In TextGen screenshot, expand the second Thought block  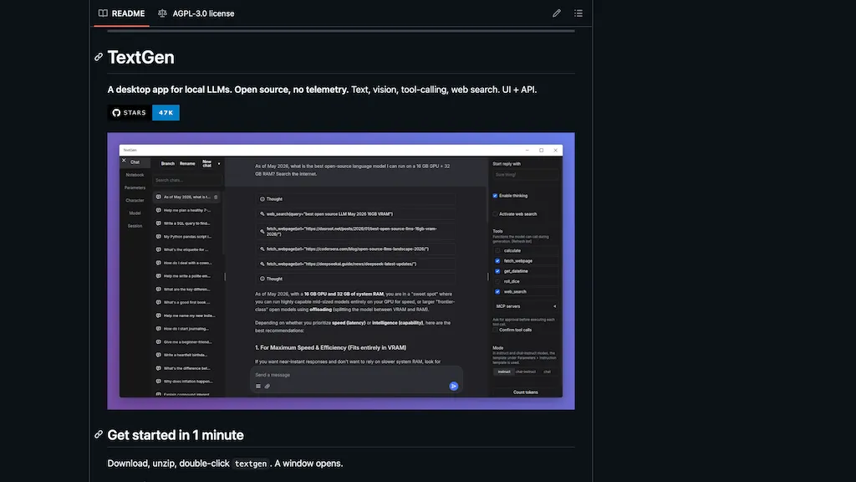point(356,279)
